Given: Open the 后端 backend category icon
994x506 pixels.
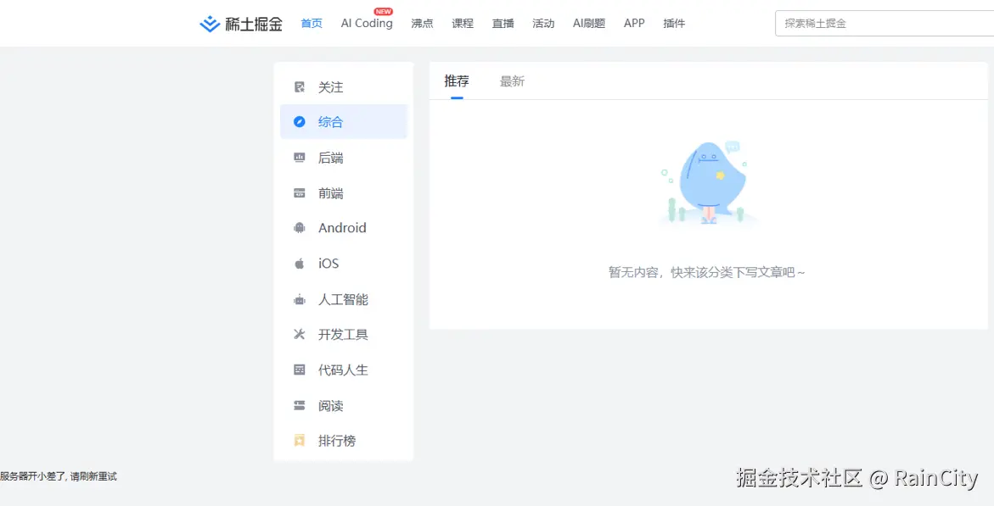Looking at the screenshot, I should pos(299,157).
